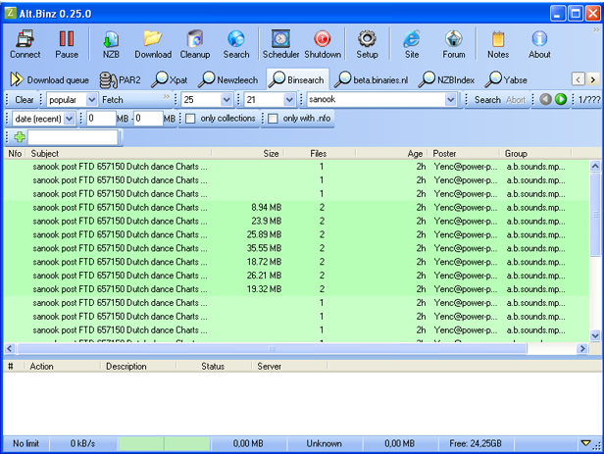Open the date (recent) sort dropdown
This screenshot has height=454, width=604.
[x=69, y=119]
